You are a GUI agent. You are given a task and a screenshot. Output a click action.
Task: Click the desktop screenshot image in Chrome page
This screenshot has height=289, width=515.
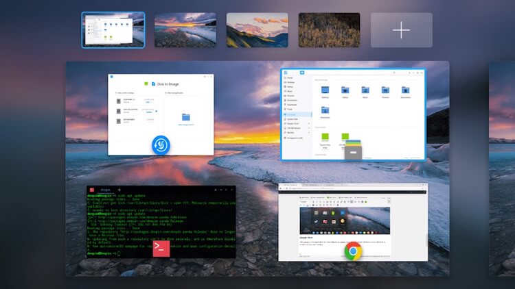345,221
